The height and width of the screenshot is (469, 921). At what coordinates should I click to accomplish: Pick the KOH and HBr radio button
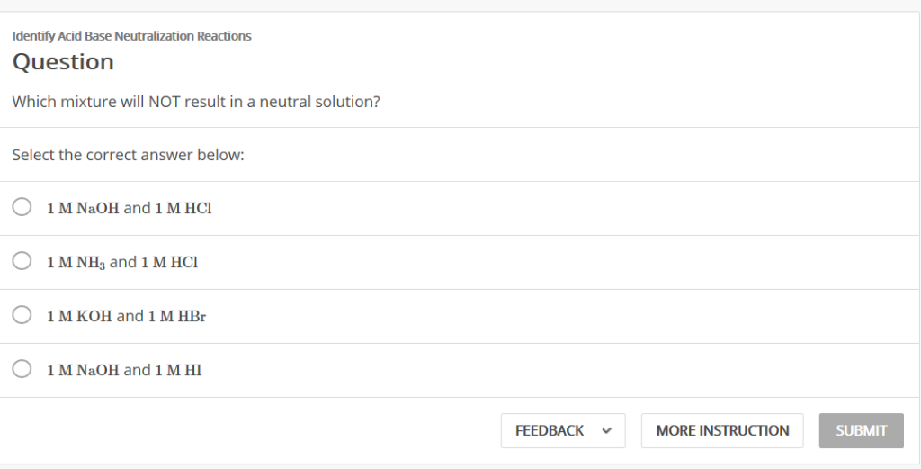[x=22, y=315]
